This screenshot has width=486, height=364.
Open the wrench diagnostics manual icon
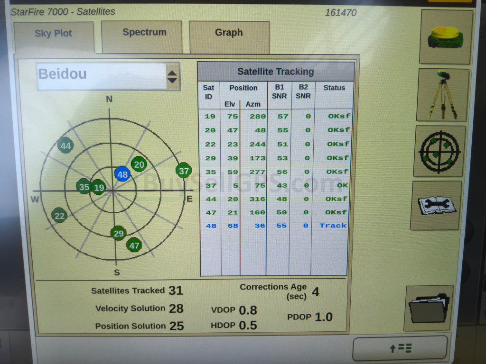click(436, 206)
